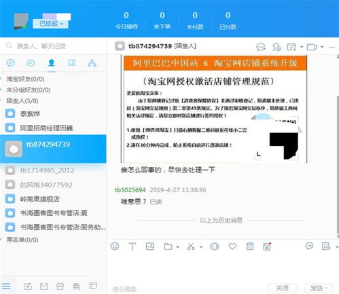Open the status dropdown under username
The image size is (339, 294).
coord(51,24)
